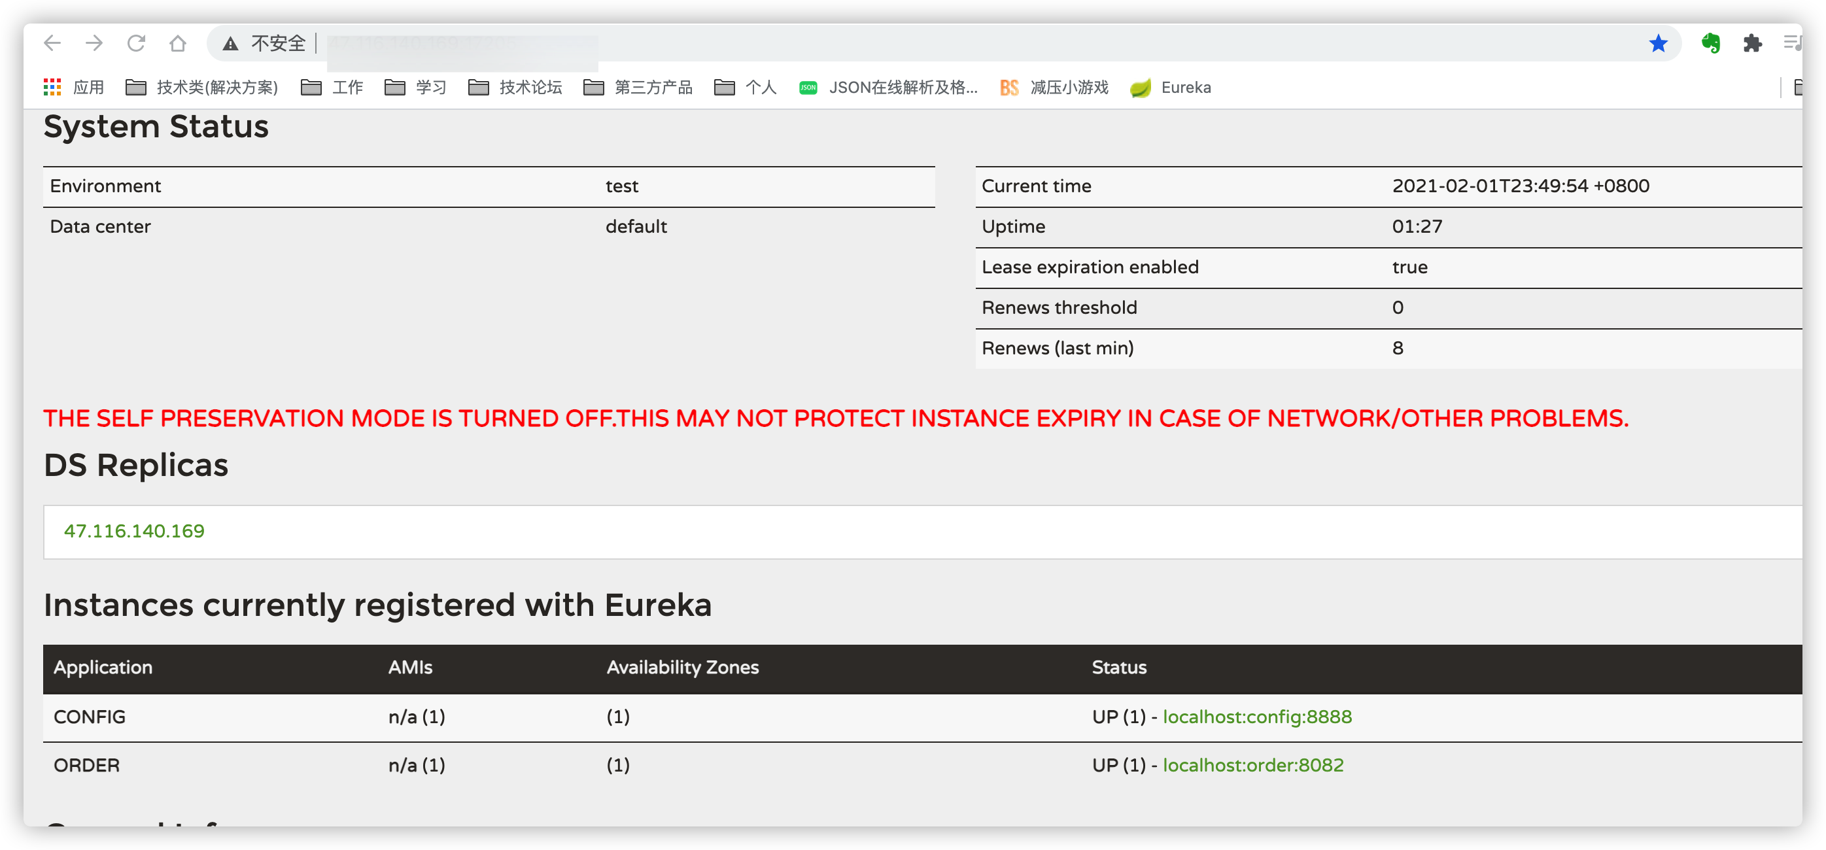Screen dimensions: 1826x850
Task: Click the 不安全 security label
Action: click(x=278, y=43)
